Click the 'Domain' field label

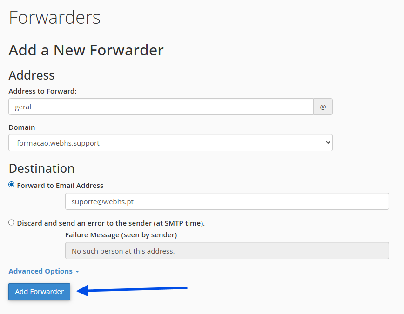21,127
